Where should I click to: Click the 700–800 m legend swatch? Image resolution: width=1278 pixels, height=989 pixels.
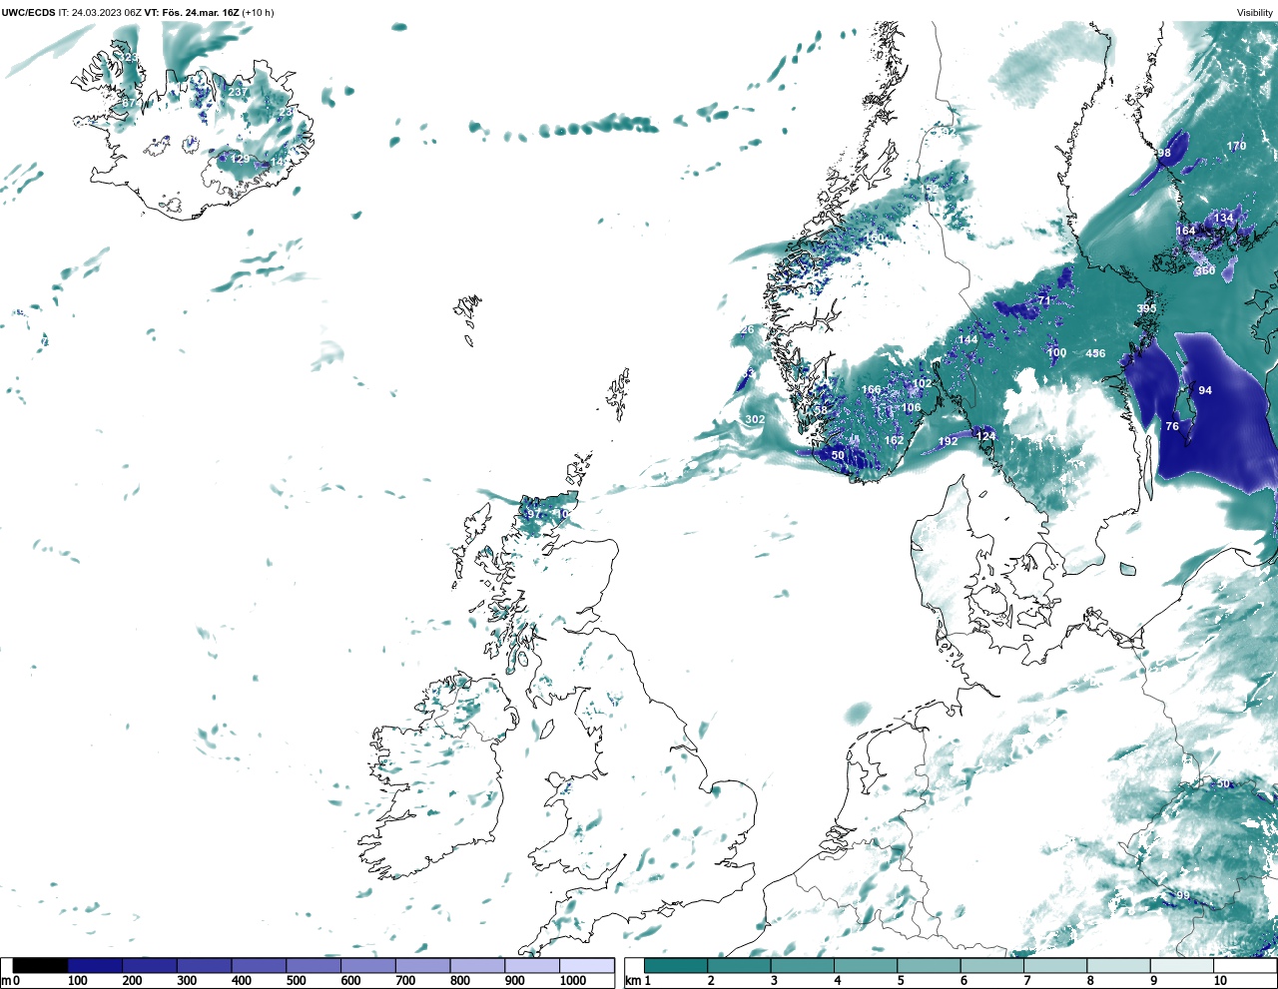422,966
